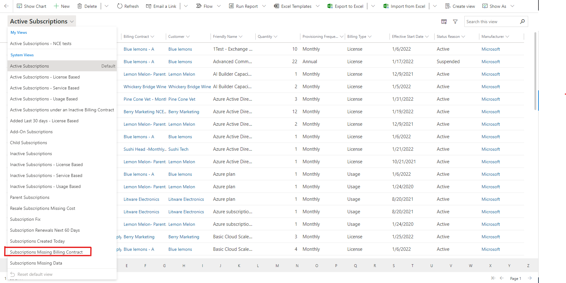Select Subscription Renewals Next 60 Days view
Viewport: 566px width, 283px height.
(62, 230)
